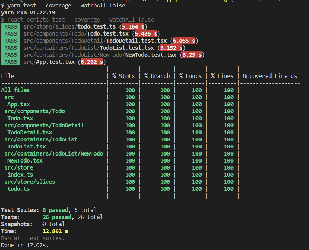Click the 'src/components/Todo' row label
This screenshot has width=309, height=250.
tap(35, 111)
